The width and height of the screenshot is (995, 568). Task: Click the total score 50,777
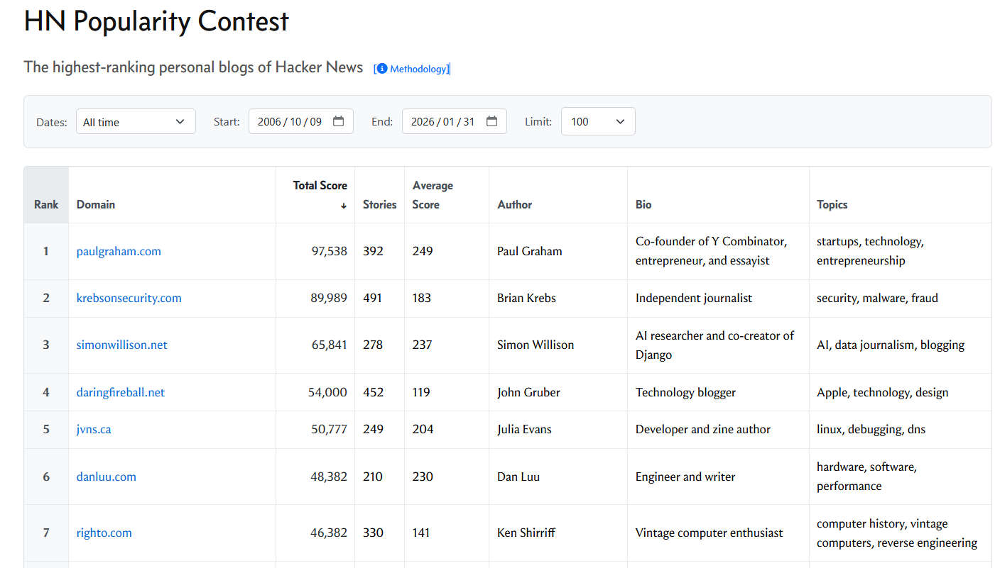click(329, 429)
